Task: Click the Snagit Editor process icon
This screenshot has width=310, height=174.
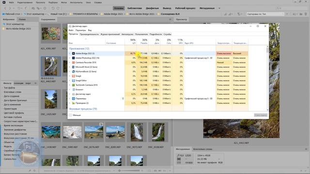Action: click(73, 81)
